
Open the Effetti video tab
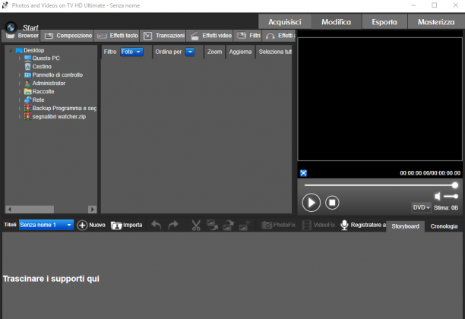(x=210, y=36)
